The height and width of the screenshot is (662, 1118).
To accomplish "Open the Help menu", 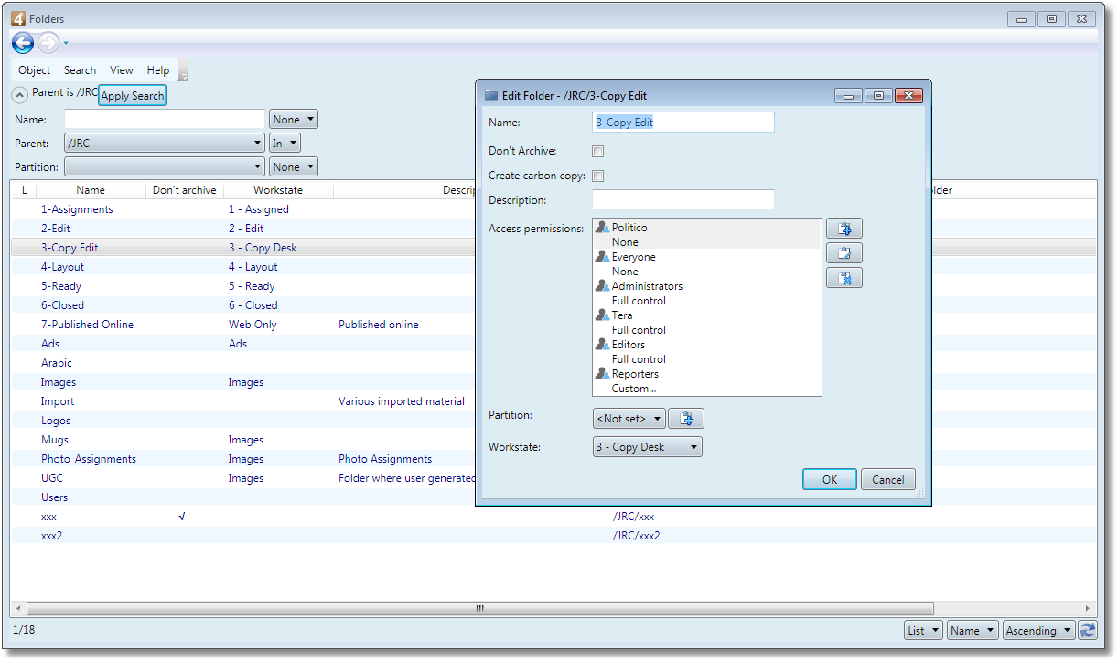I will [x=158, y=70].
